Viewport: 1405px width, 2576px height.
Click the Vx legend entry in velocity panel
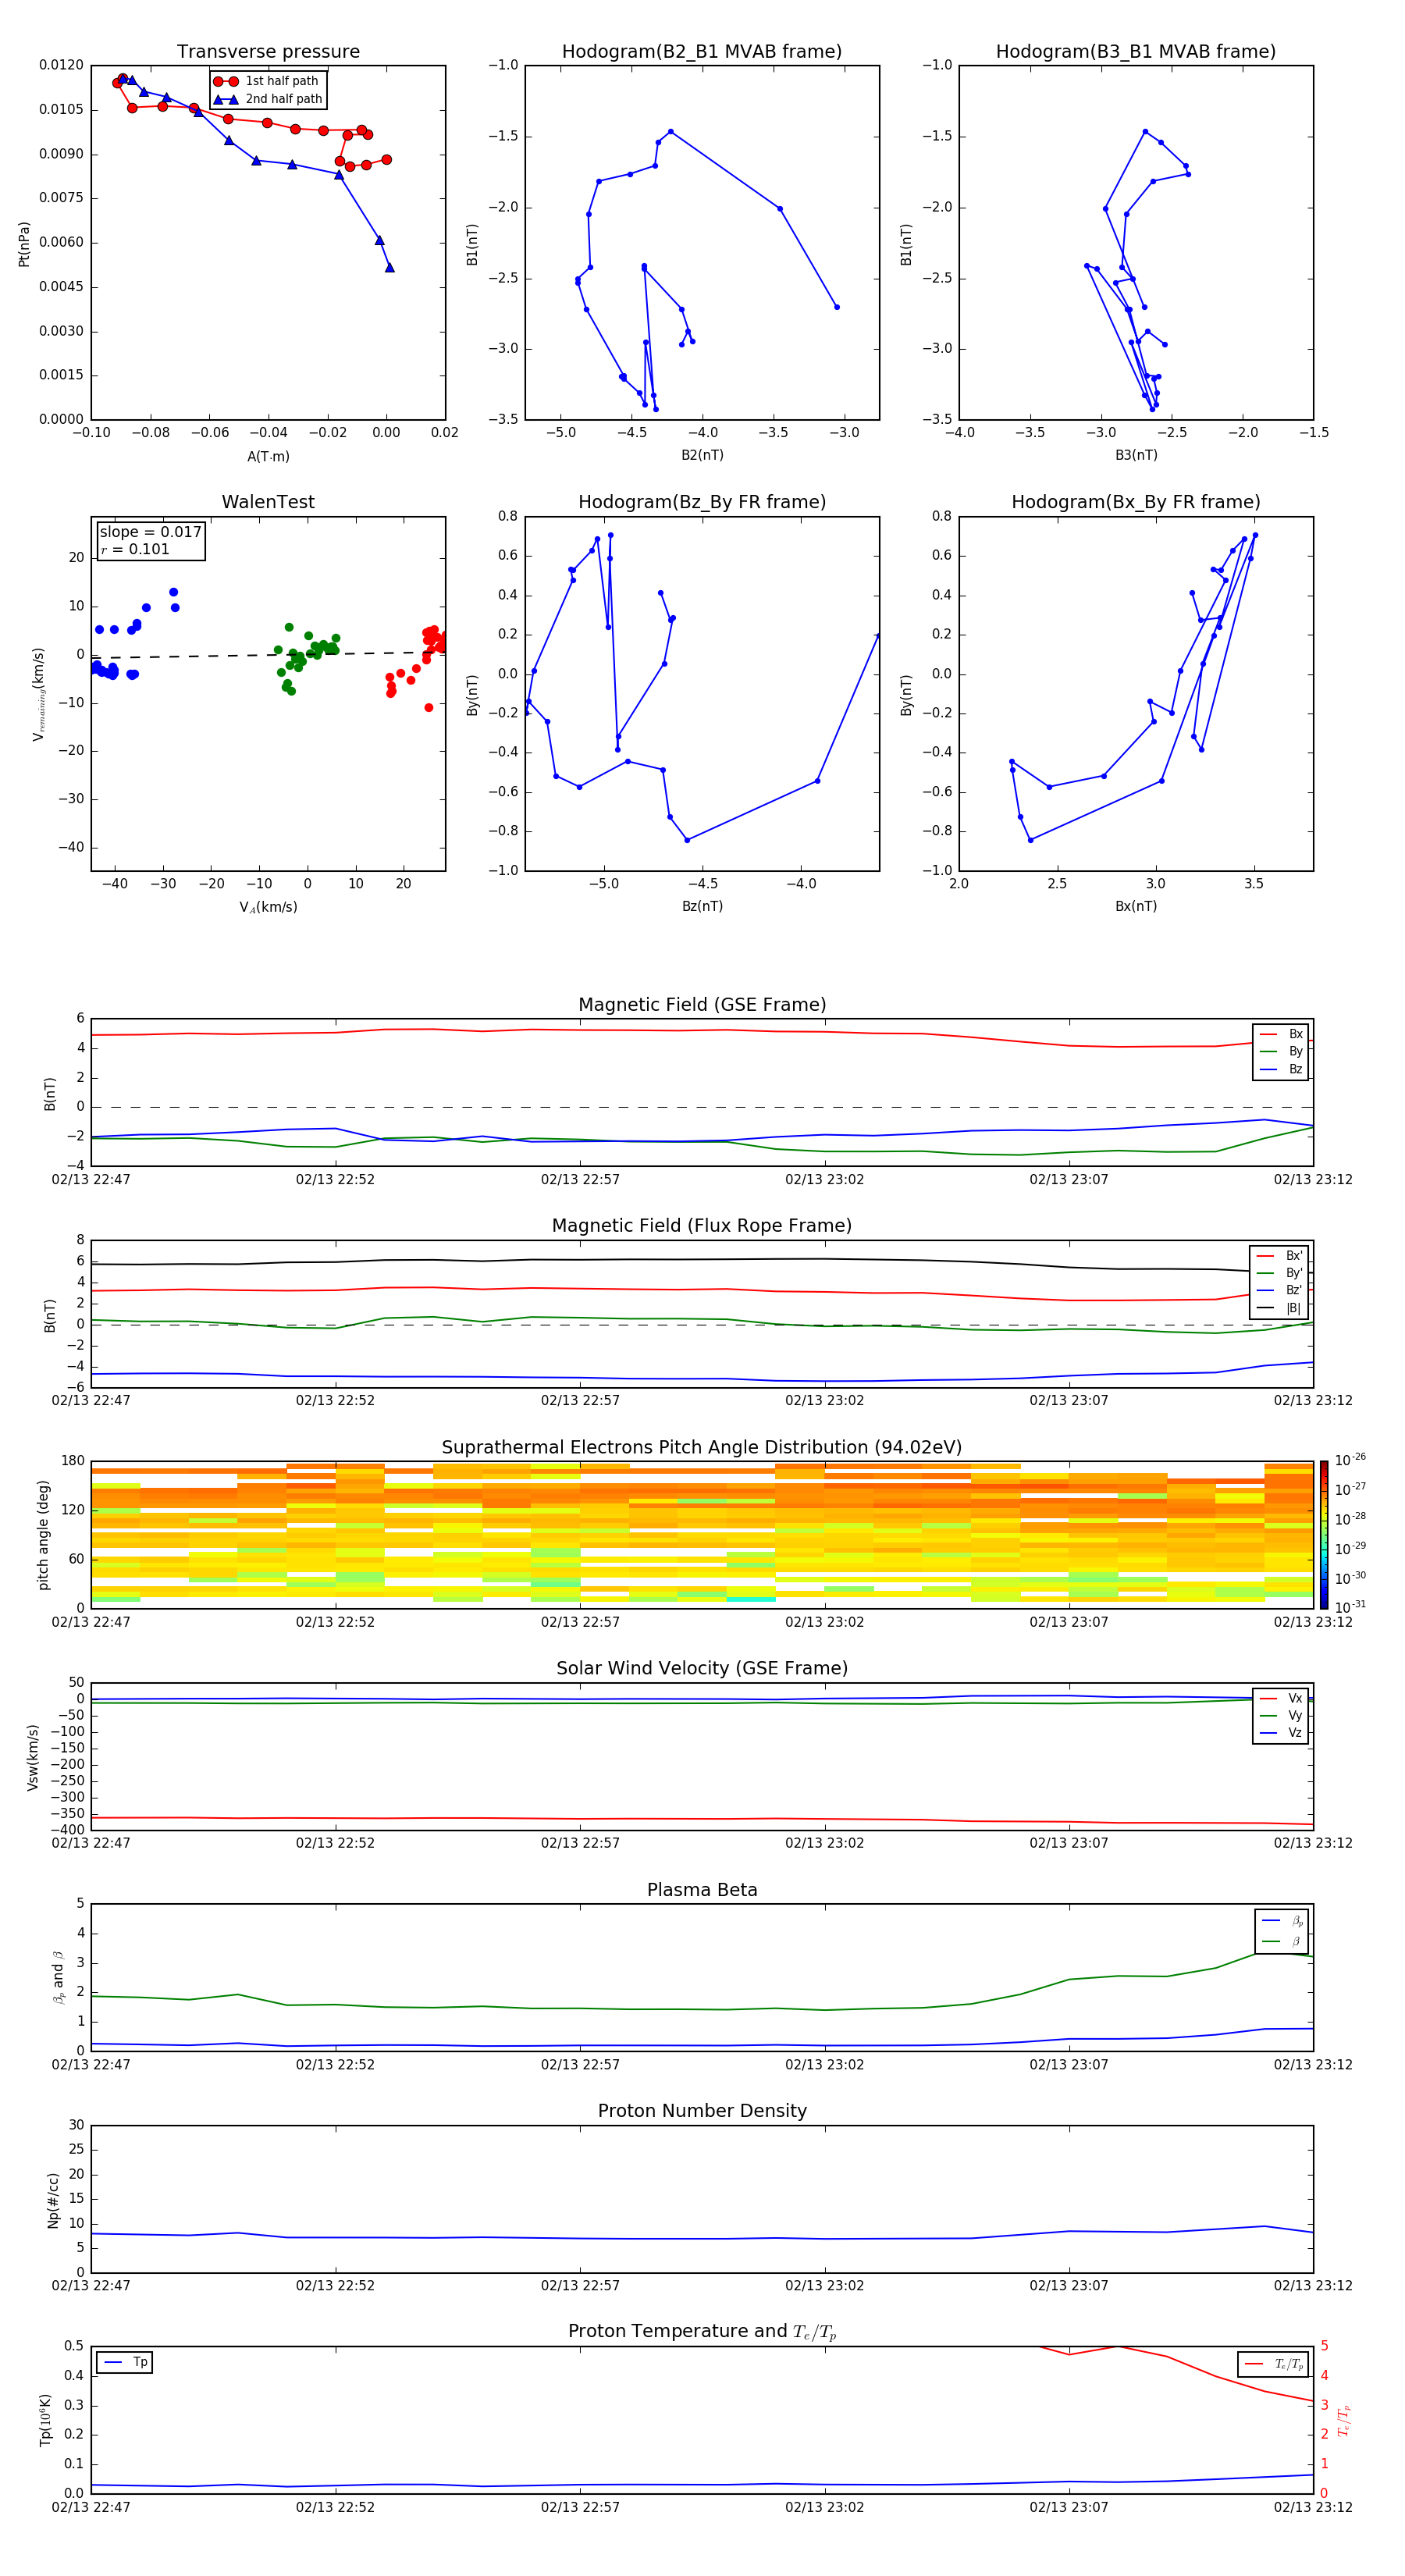pyautogui.click(x=1281, y=1698)
